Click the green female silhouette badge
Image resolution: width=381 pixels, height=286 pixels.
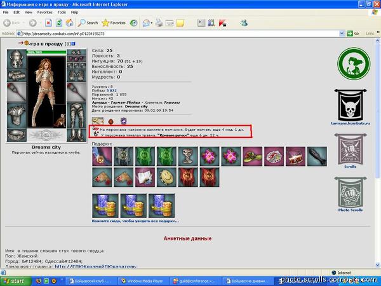tap(354, 64)
